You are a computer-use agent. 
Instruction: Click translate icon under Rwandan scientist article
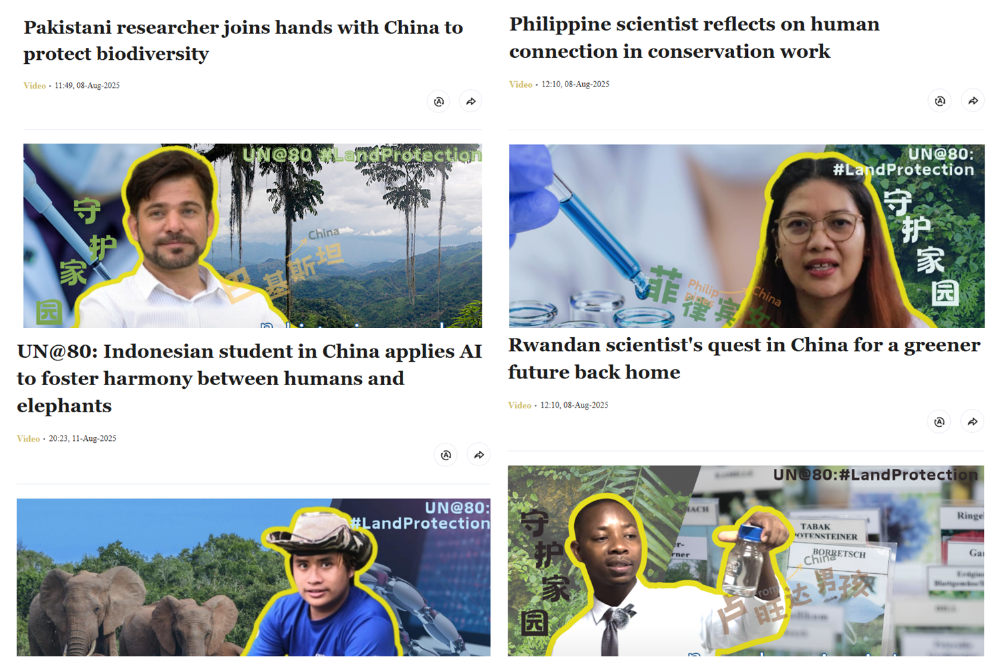[939, 422]
